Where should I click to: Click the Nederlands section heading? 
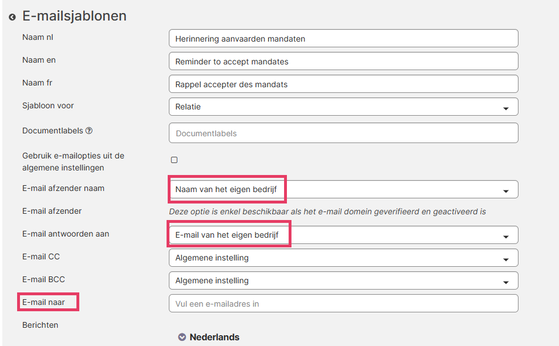(x=214, y=337)
